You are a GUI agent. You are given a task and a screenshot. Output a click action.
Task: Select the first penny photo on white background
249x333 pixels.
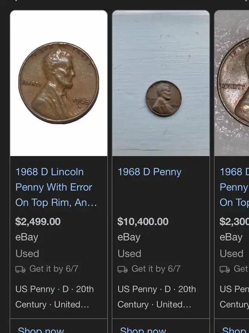[59, 83]
